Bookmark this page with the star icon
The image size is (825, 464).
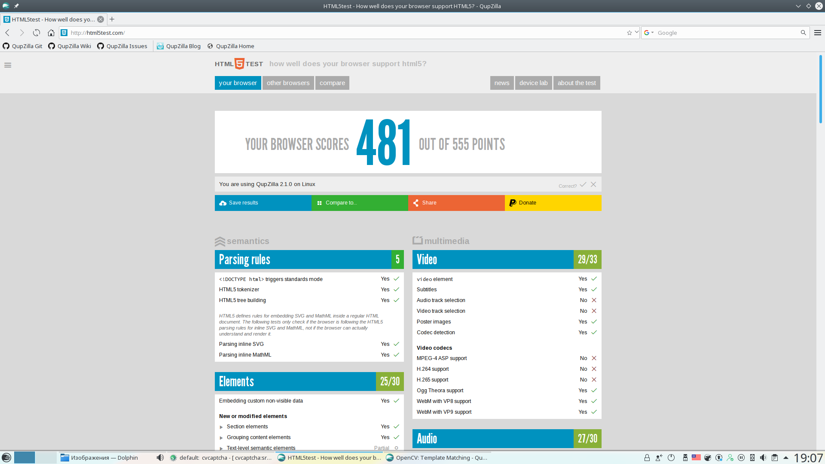(629, 33)
